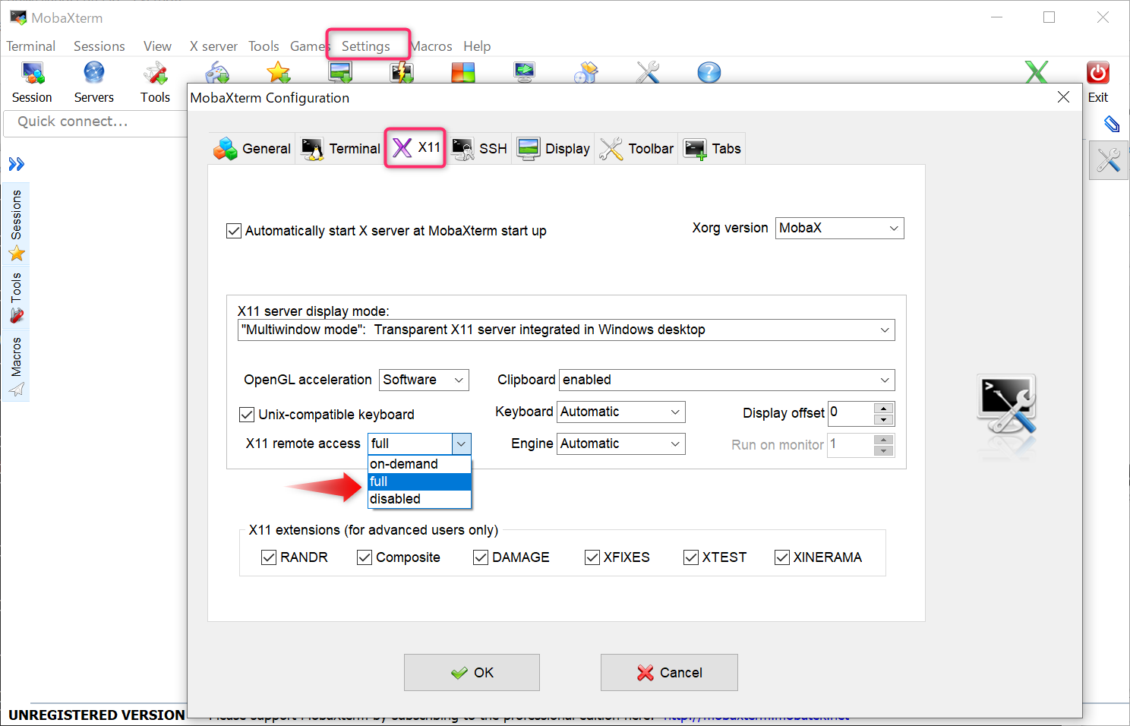This screenshot has height=726, width=1130.
Task: Increase the Display offset value
Action: coord(883,408)
